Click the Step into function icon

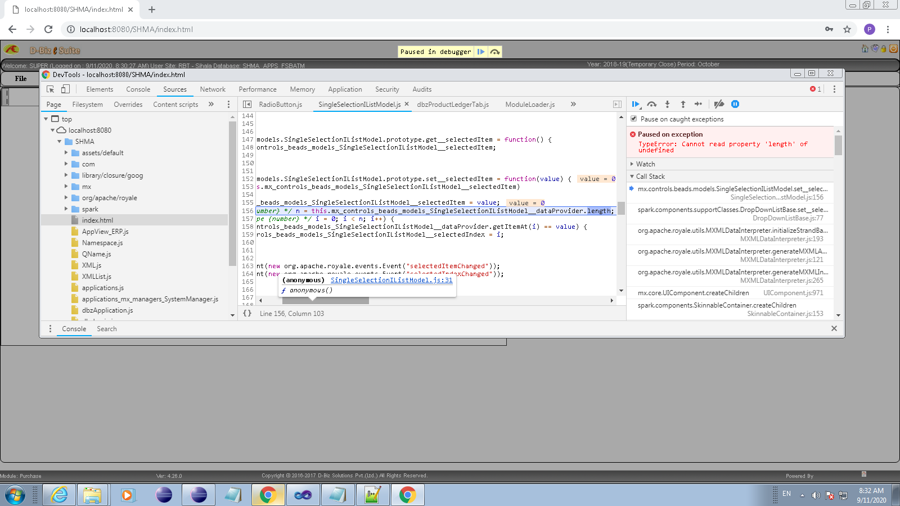667,104
